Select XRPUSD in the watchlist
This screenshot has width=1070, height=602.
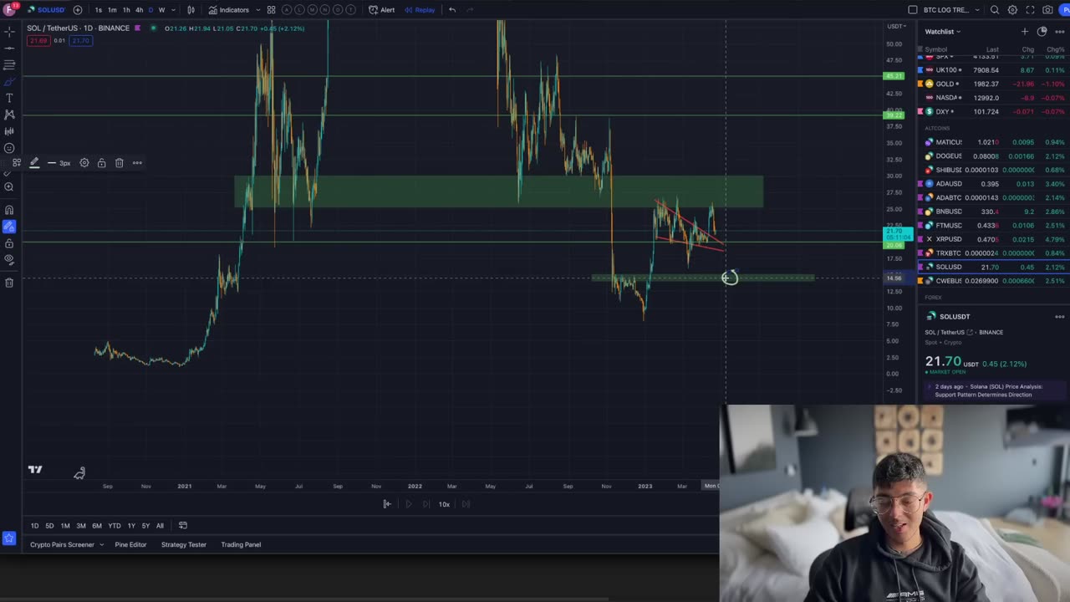click(x=993, y=239)
